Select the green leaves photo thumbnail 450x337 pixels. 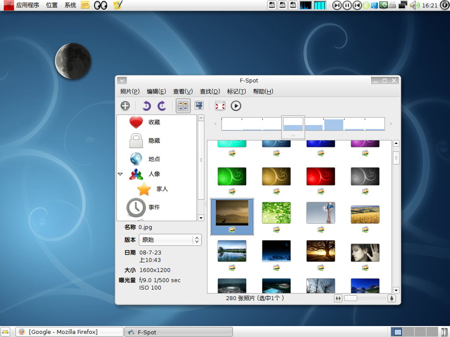point(276,213)
